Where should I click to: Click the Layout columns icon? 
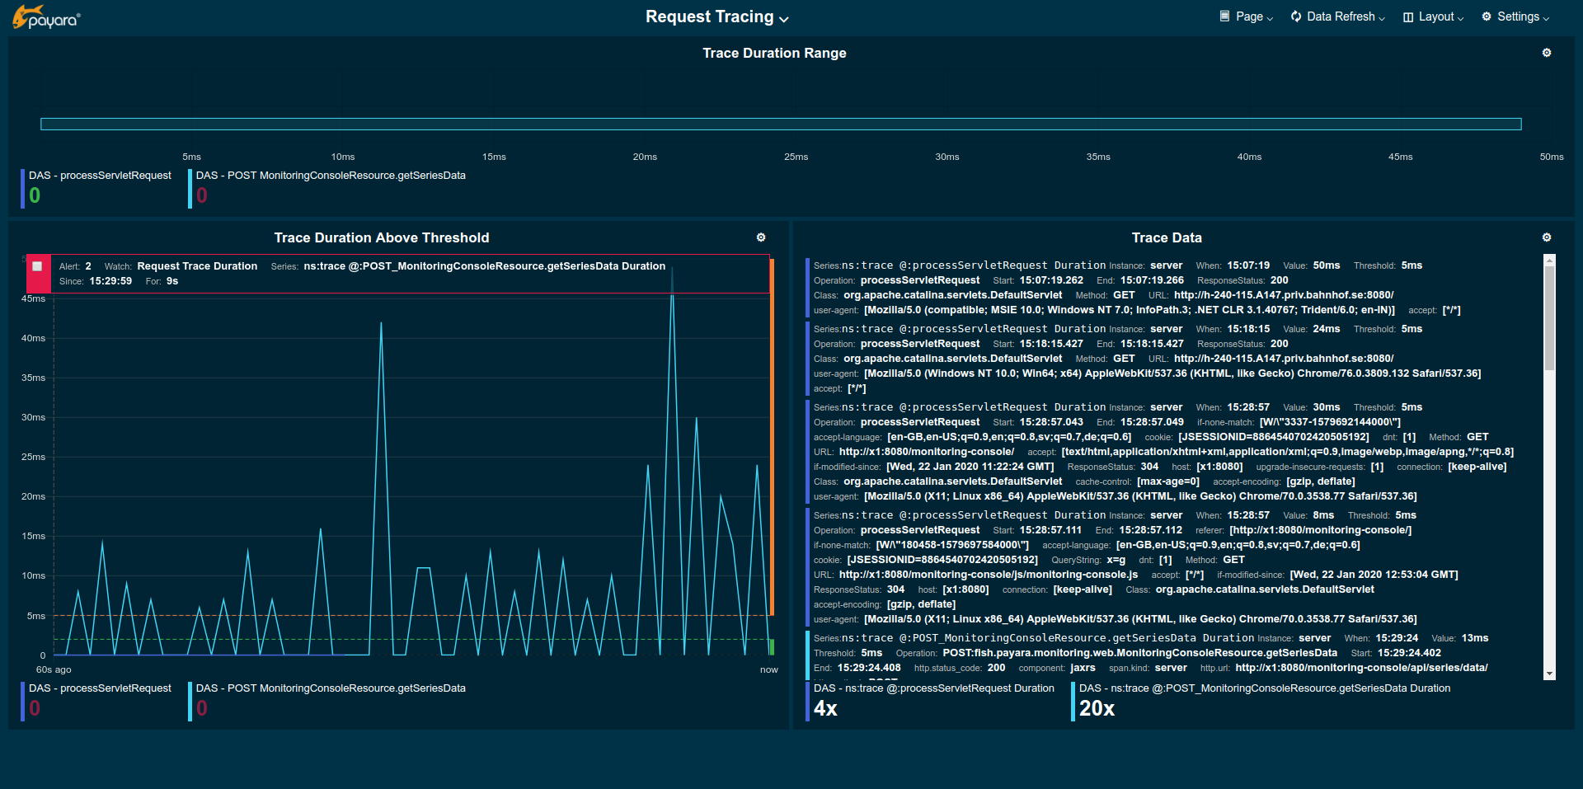(1408, 17)
